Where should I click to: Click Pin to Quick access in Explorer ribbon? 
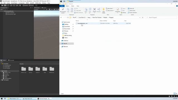[63, 11]
